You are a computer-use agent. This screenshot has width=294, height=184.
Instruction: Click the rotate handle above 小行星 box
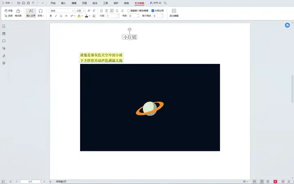129,29
